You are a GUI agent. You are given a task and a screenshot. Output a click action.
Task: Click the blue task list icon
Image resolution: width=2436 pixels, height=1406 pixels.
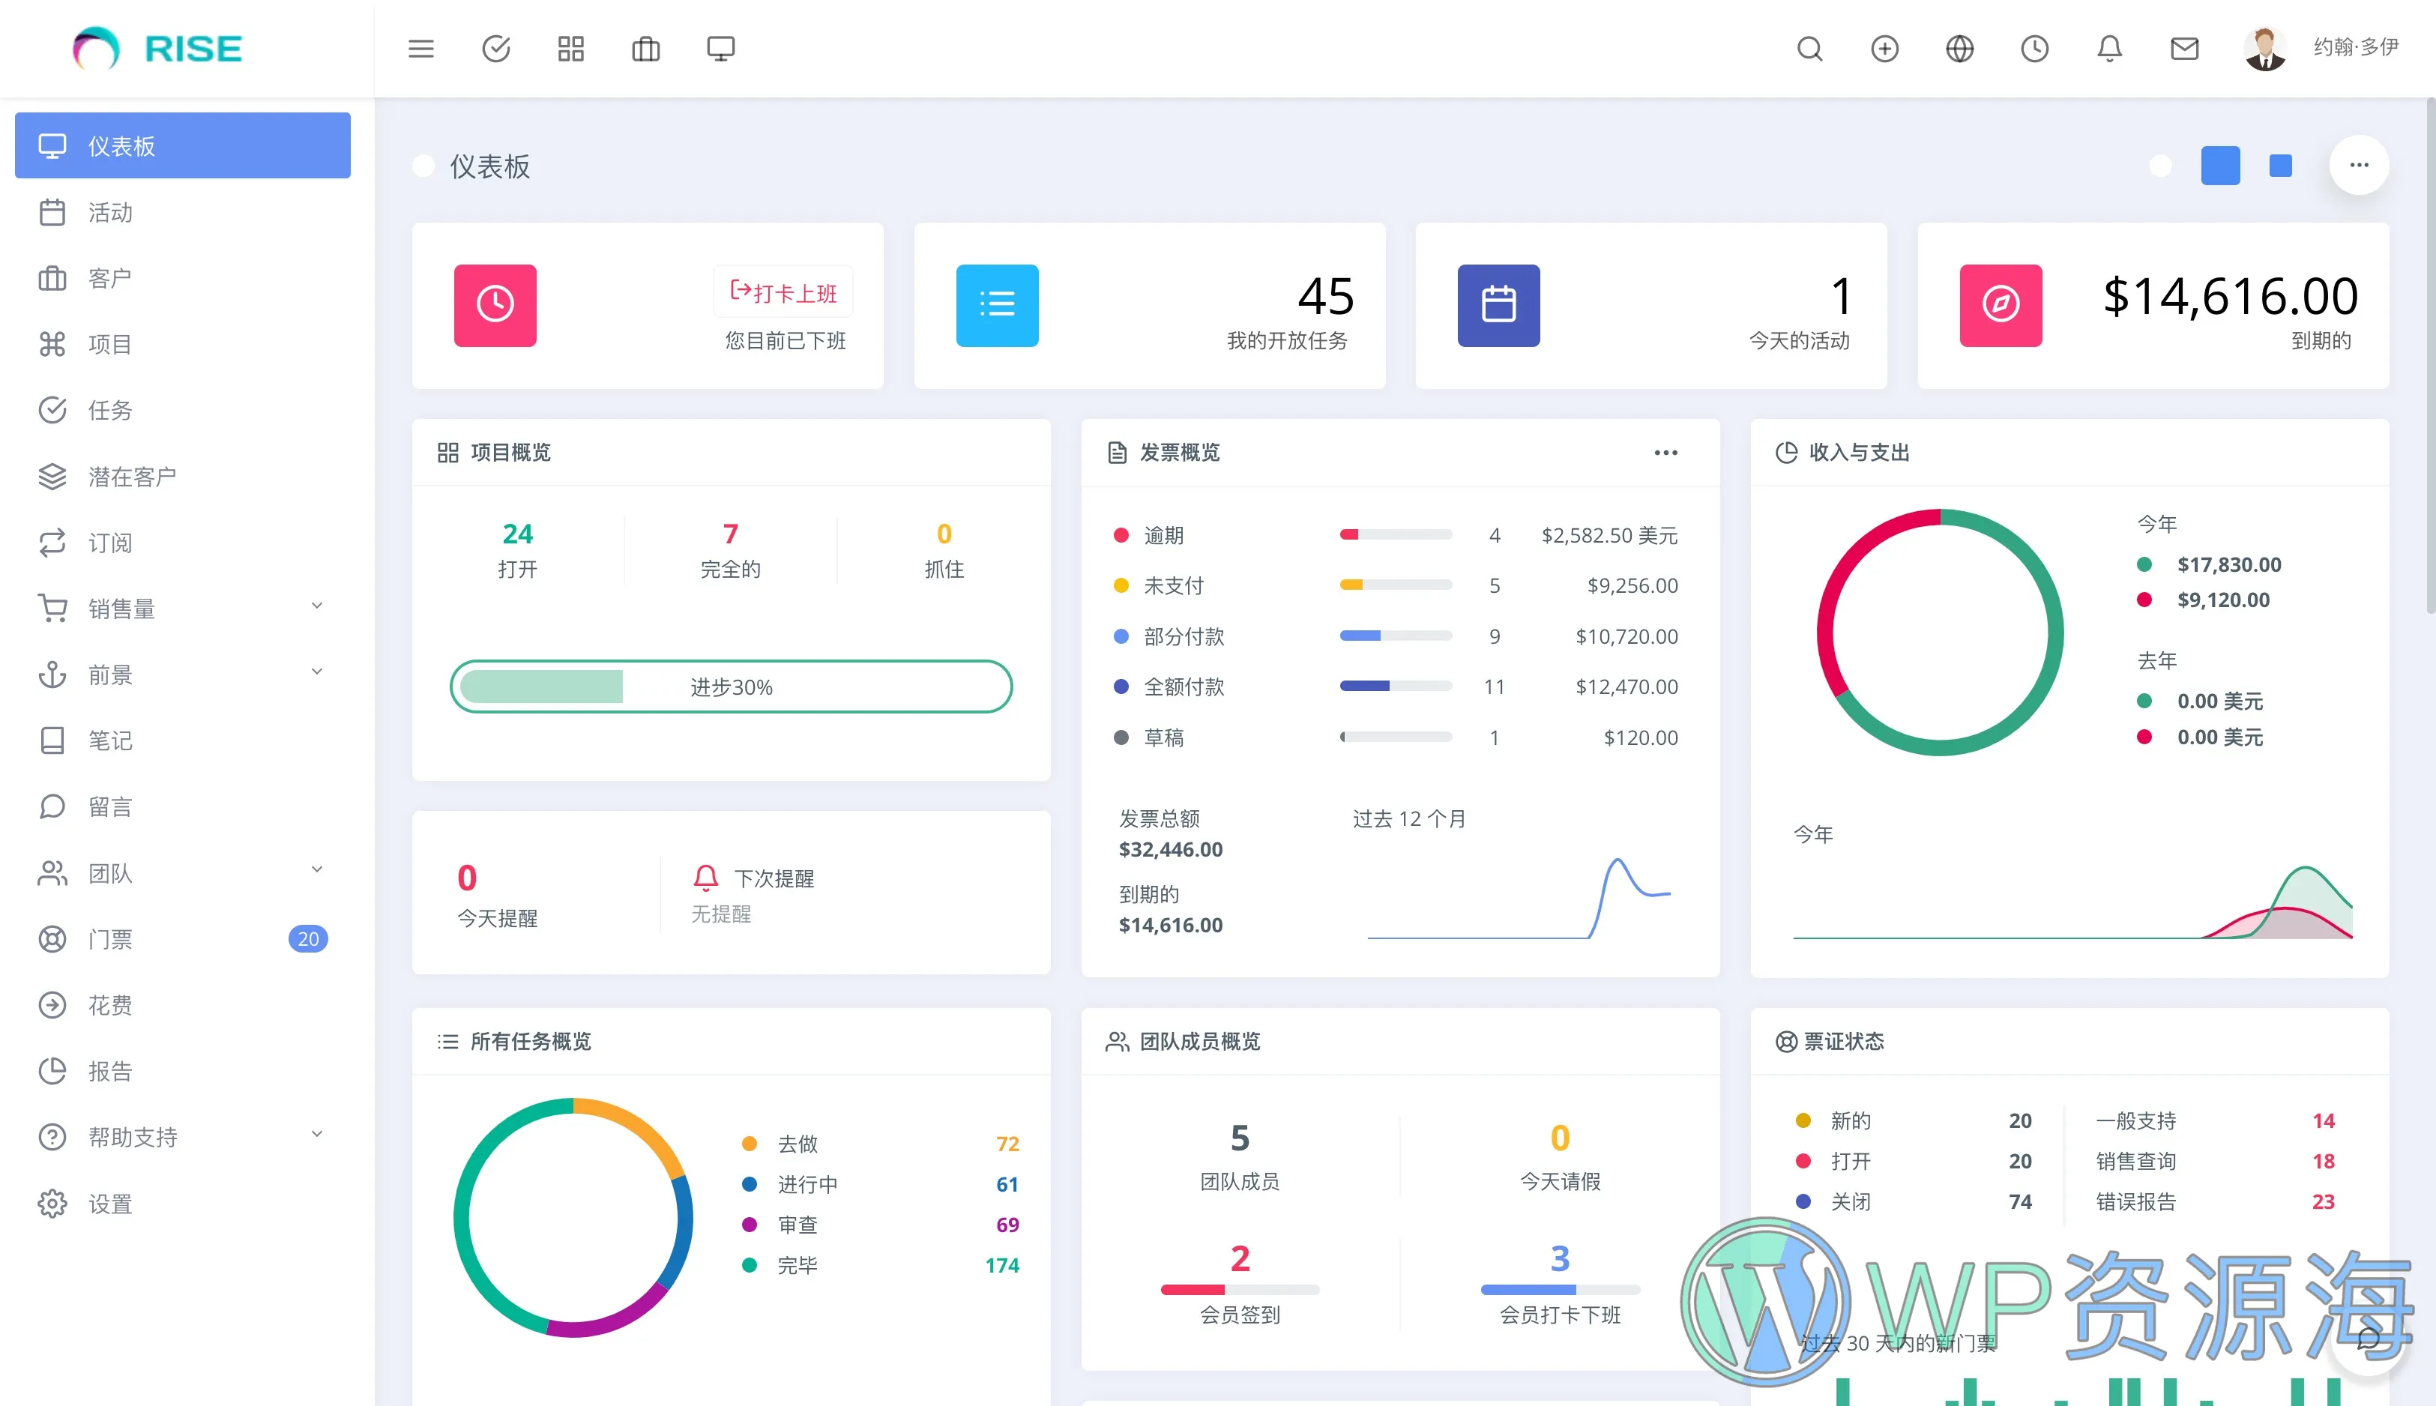[998, 305]
